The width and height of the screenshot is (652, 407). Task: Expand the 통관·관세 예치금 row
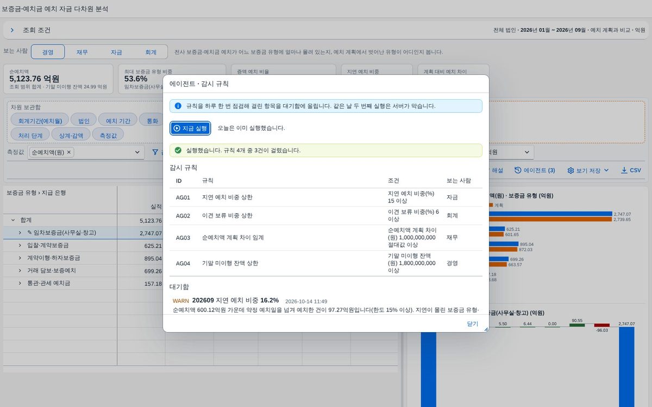(20, 283)
